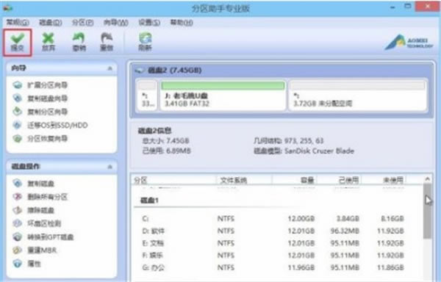The width and height of the screenshot is (441, 282).
Task: Open the 分区(P) menu
Action: click(82, 22)
